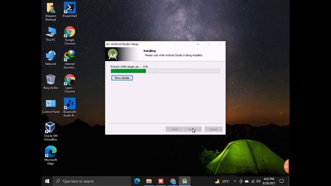Select the Recycle Bin desktop icon
Image resolution: width=331 pixels, height=186 pixels.
51,82
